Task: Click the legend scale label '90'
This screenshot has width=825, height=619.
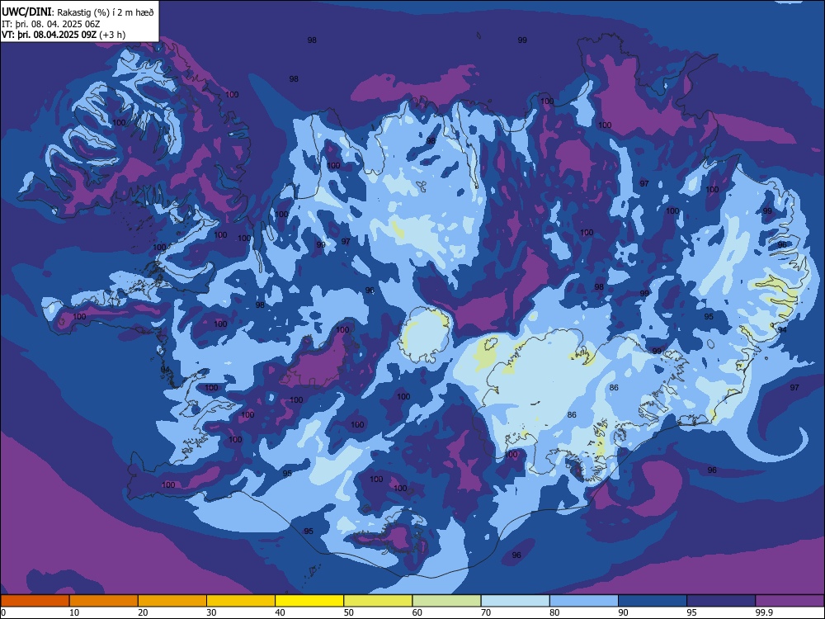Action: (x=624, y=612)
